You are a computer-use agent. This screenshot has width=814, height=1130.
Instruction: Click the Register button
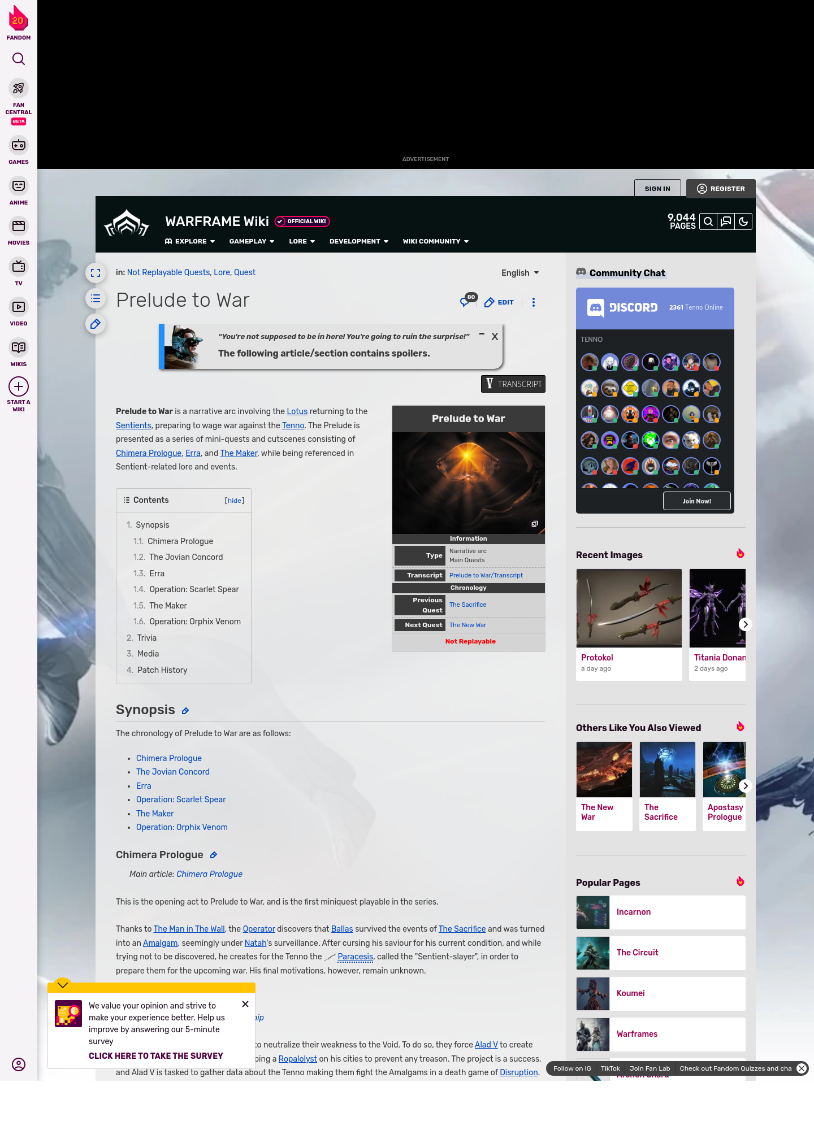(x=721, y=189)
